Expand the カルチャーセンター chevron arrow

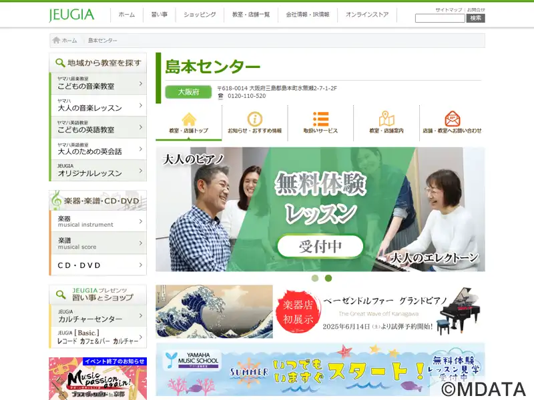click(x=141, y=315)
